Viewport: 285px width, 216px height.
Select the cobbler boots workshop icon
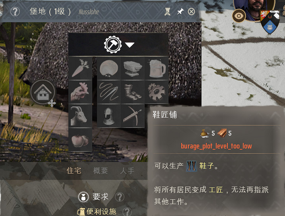(x=133, y=92)
